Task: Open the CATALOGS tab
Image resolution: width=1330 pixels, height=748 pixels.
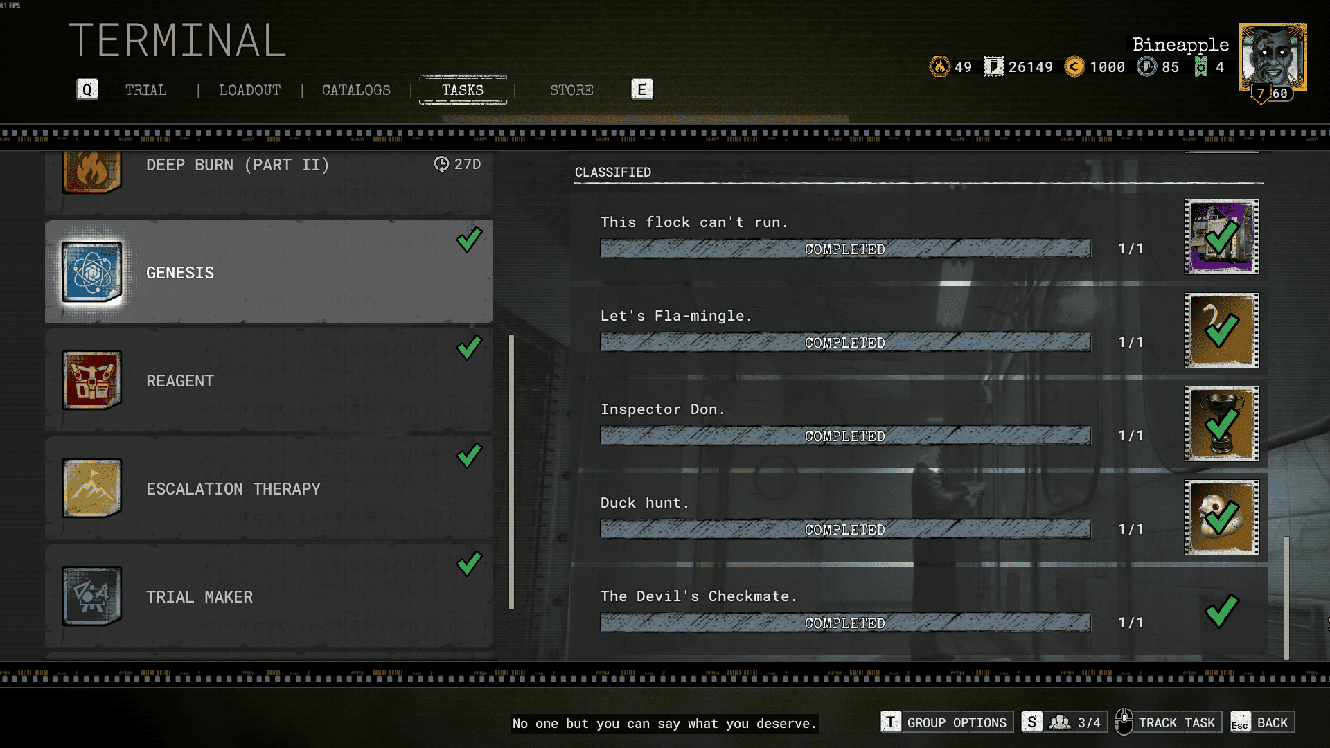Action: (356, 90)
